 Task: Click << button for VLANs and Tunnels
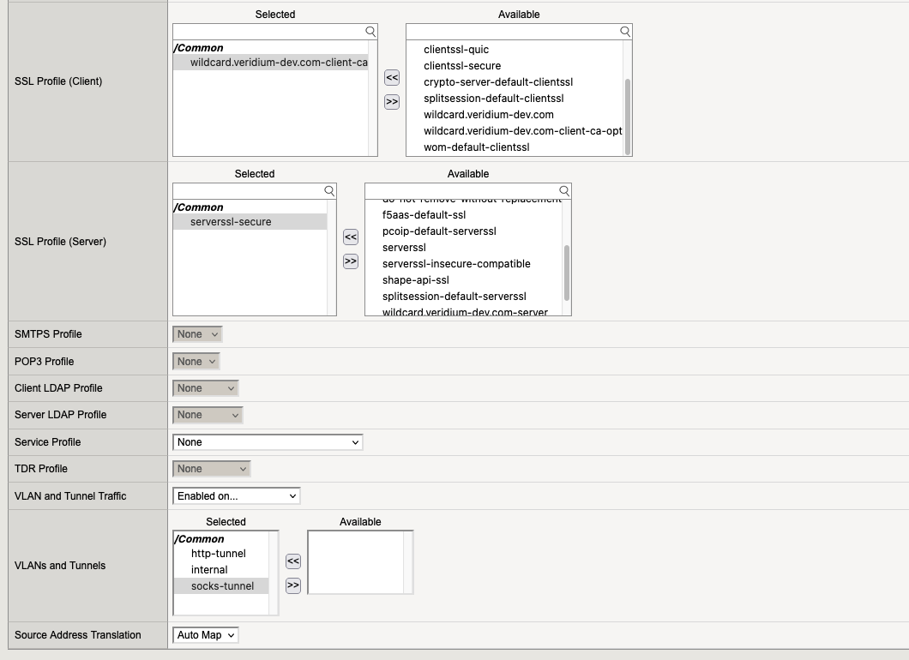[293, 561]
